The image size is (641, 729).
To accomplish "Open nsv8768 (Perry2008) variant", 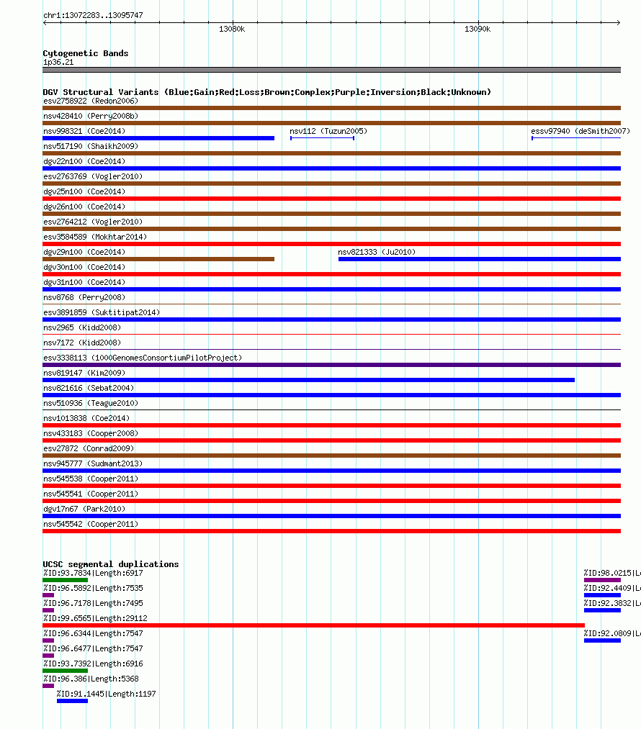I will click(84, 297).
